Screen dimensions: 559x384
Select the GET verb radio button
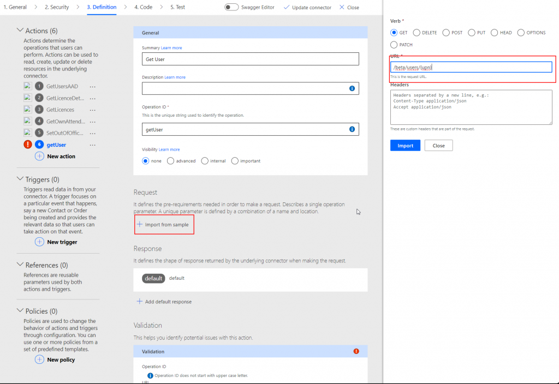pyautogui.click(x=394, y=32)
